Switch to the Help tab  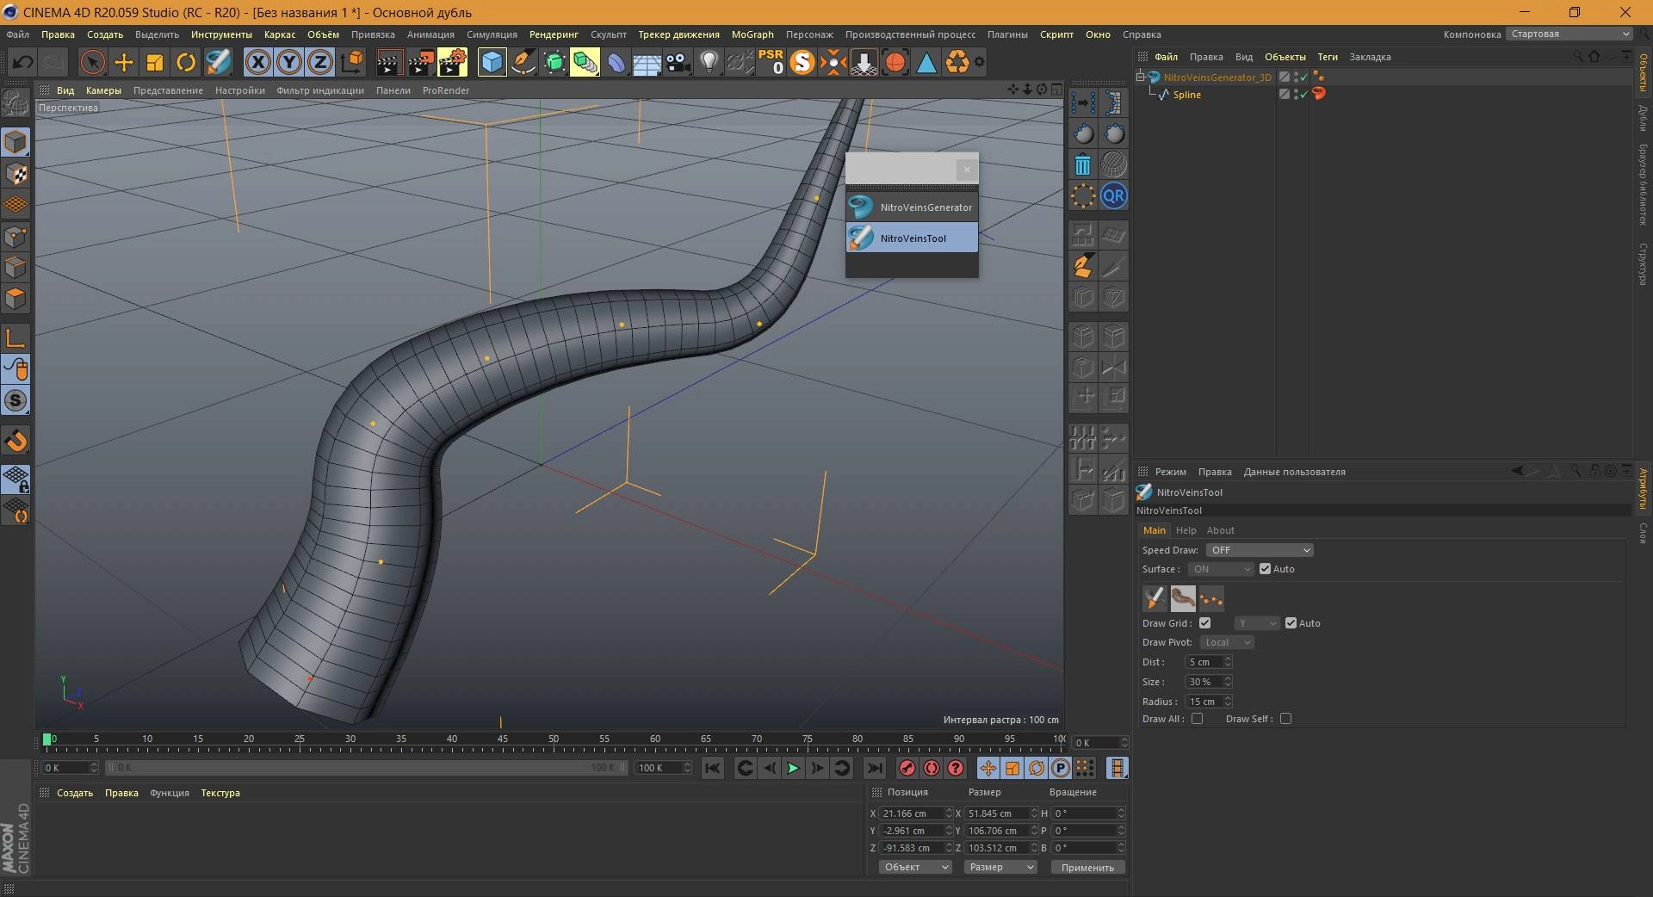[1186, 530]
